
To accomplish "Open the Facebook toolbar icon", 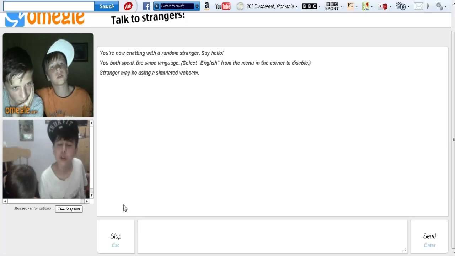I will (146, 6).
